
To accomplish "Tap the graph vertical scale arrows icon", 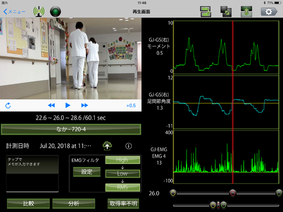I will pos(247,12).
